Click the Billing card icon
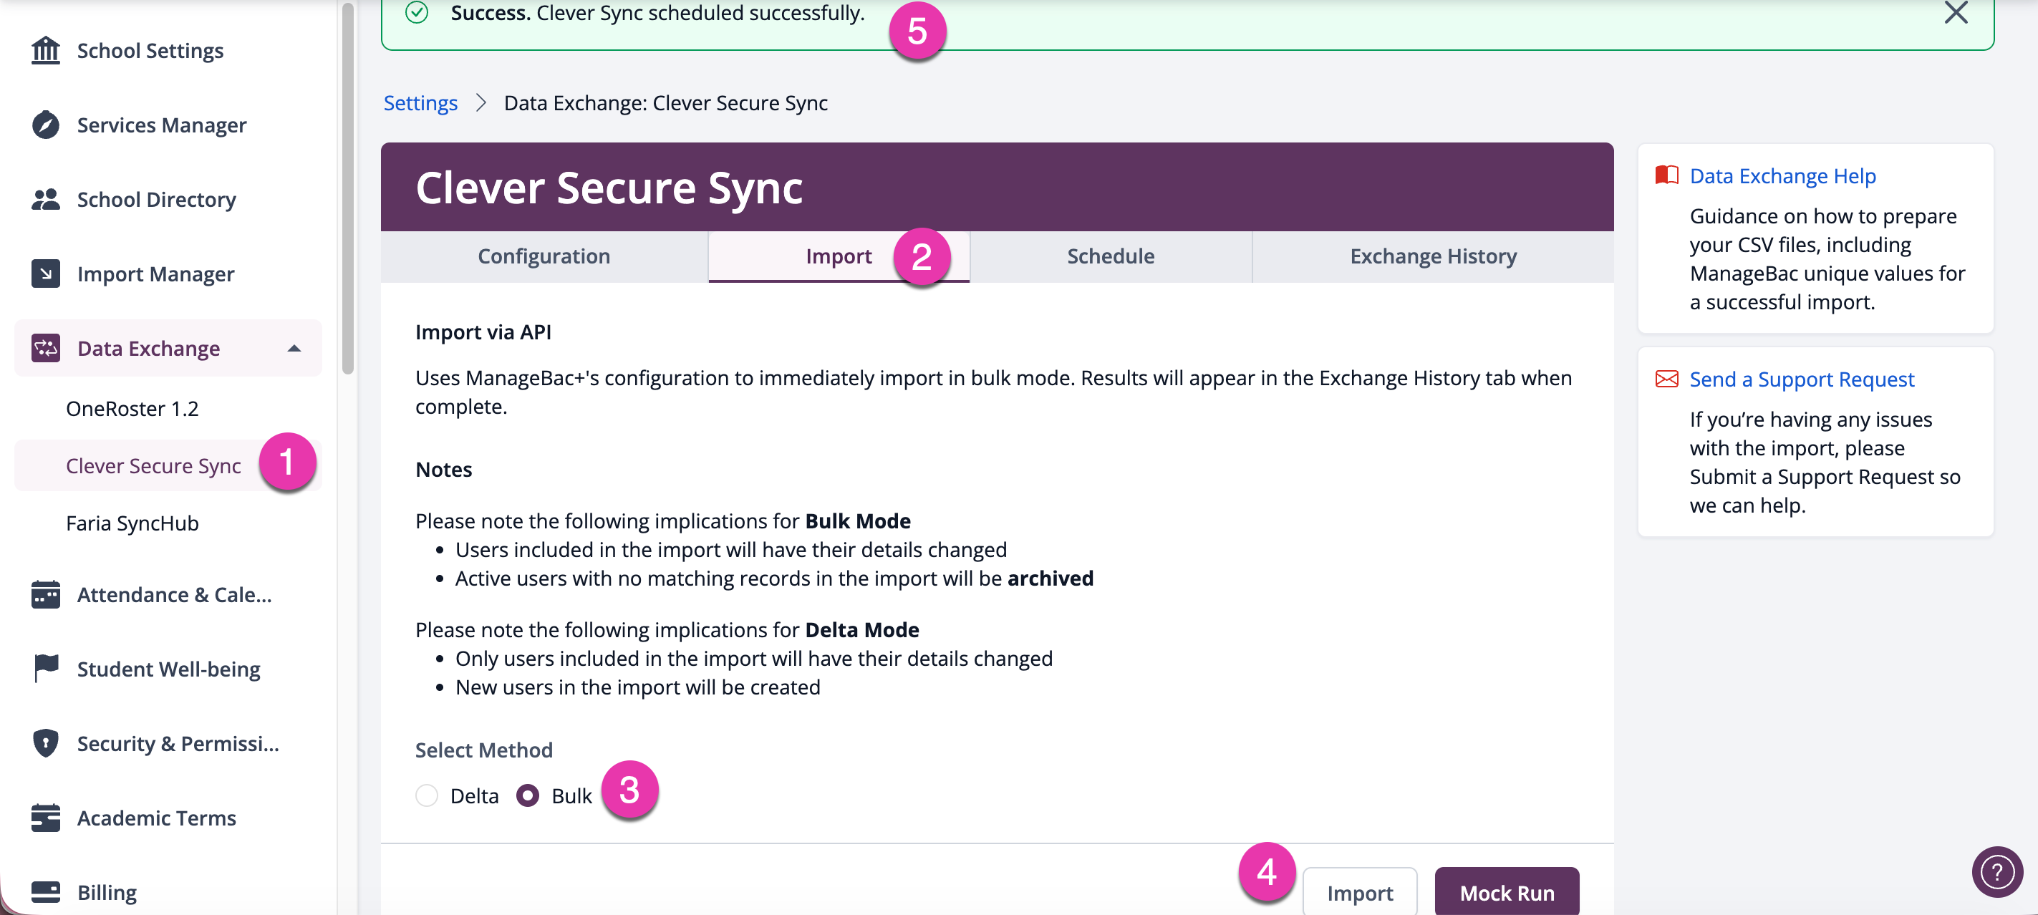Screen dimensions: 2038x915 [x=45, y=892]
